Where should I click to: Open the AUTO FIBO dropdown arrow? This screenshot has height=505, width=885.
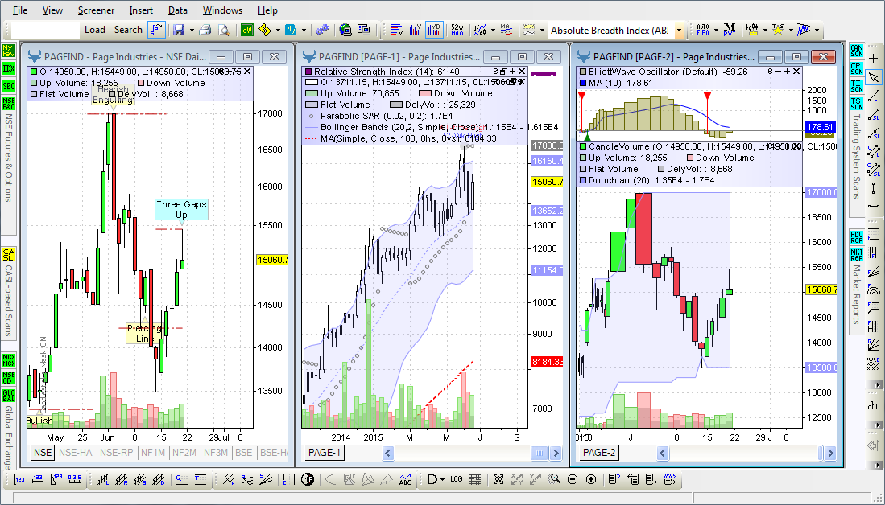(x=716, y=31)
